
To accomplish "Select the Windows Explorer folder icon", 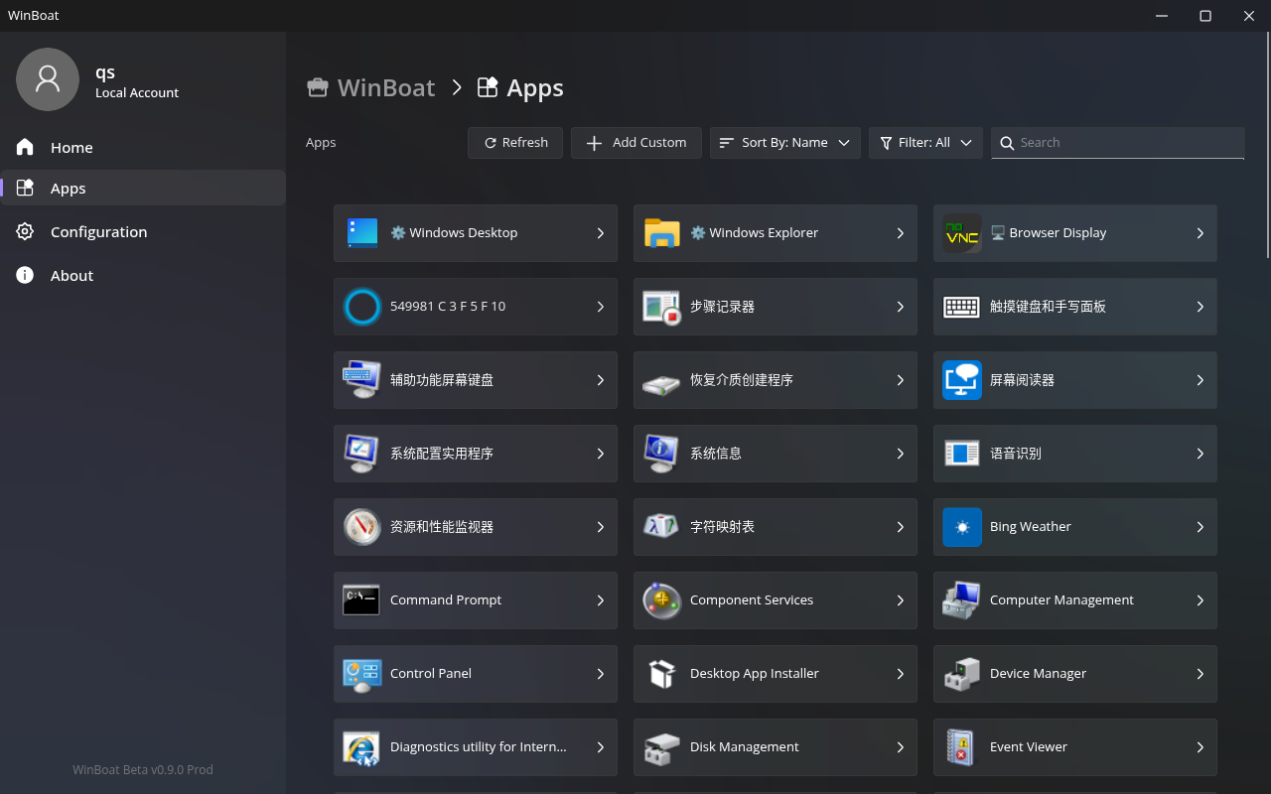I will pos(661,233).
